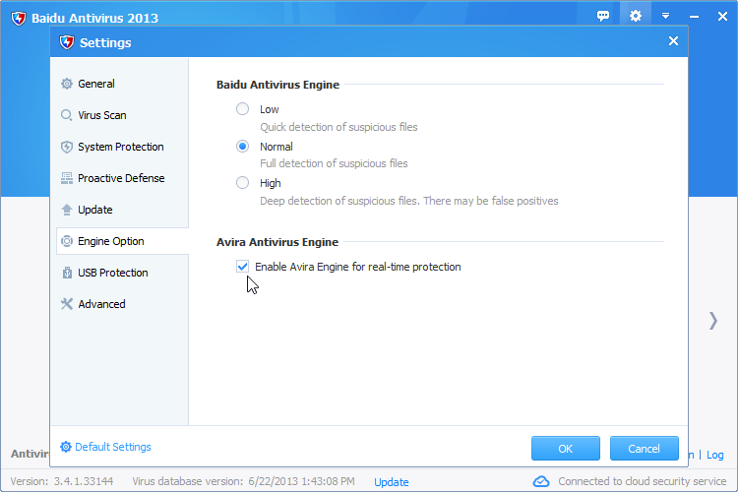The image size is (739, 493).
Task: Open the main window dropdown menu arrow
Action: click(665, 16)
